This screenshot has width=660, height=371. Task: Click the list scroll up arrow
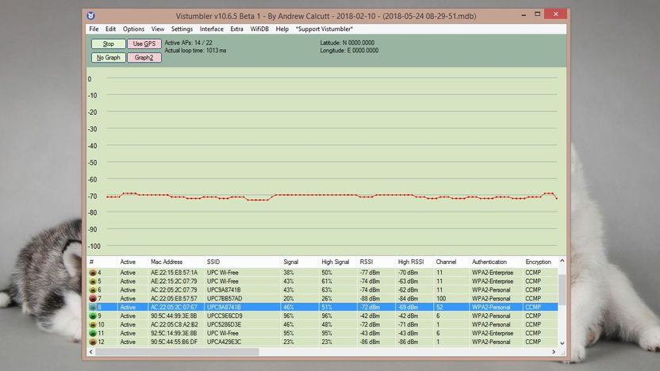point(562,262)
